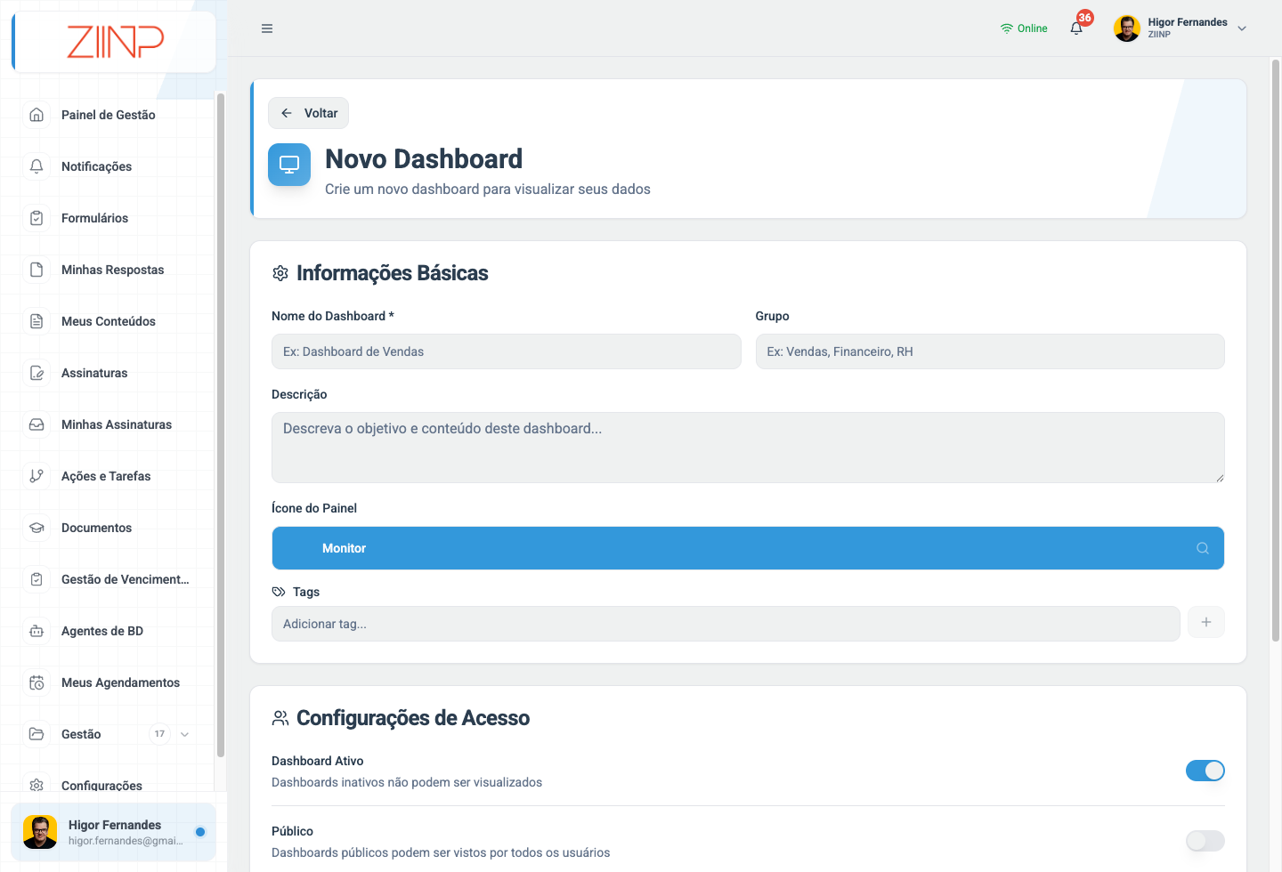The height and width of the screenshot is (872, 1282).
Task: Open Agentes de BD menu item
Action: [109, 631]
